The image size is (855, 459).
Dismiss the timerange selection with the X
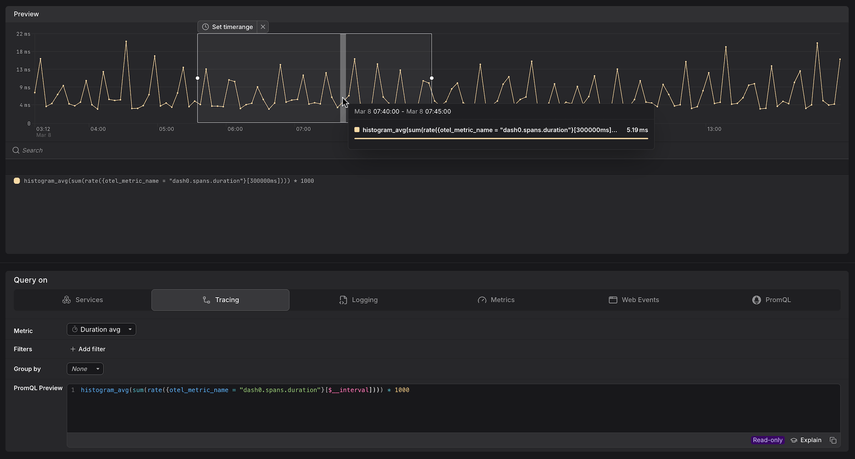263,27
